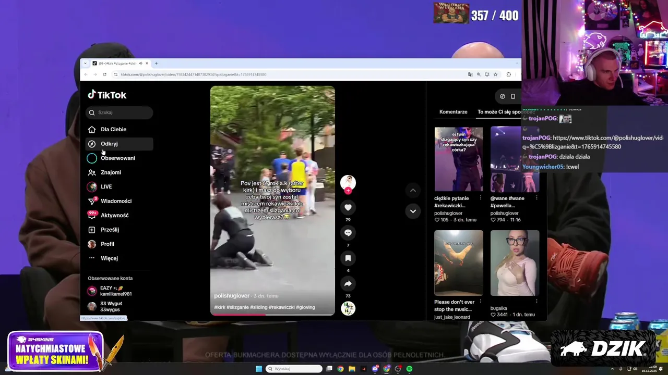Open polishuglover profile link under the video
Viewport: 668px width, 375px height.
click(x=232, y=296)
